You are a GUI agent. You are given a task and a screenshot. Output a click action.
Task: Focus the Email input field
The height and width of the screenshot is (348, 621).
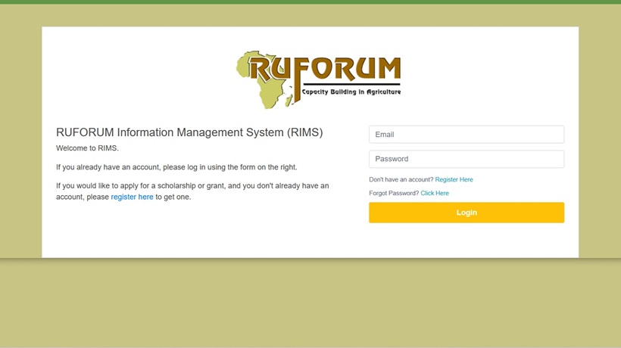click(467, 135)
